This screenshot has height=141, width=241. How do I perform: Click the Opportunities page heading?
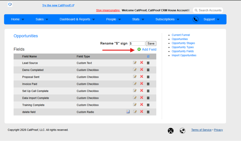[26, 36]
